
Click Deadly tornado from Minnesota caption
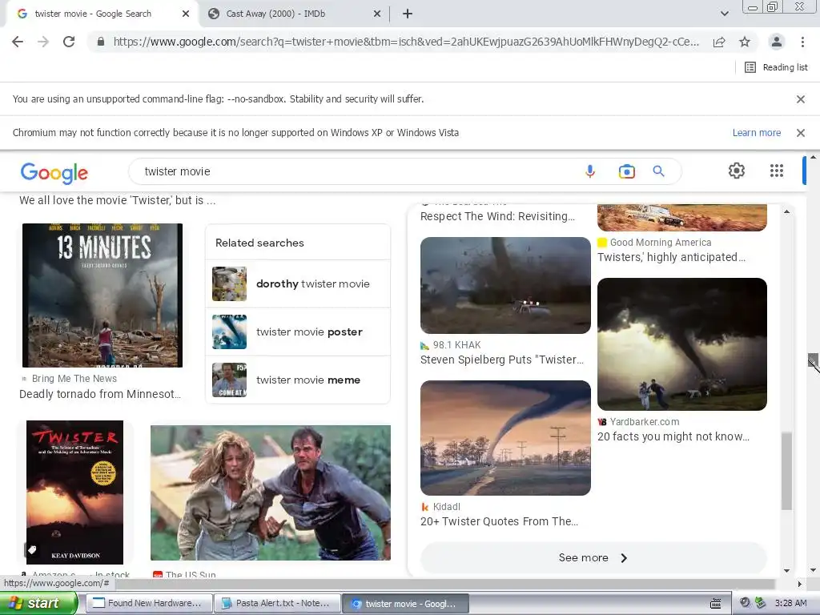[100, 394]
